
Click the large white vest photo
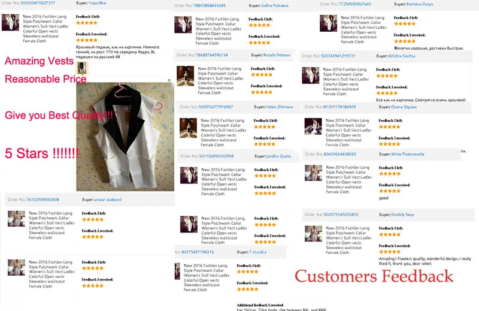click(x=125, y=137)
